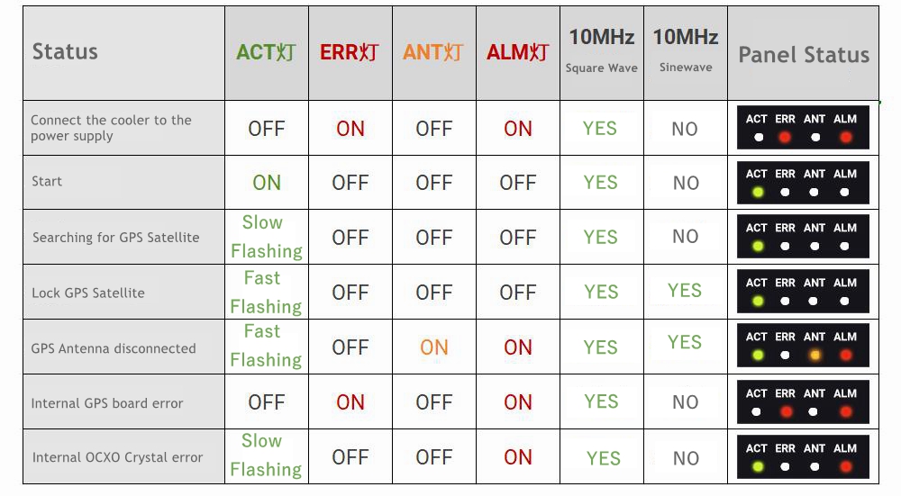Select the Panel Status header cell
Viewport: 901px width, 496px height.
click(x=804, y=55)
